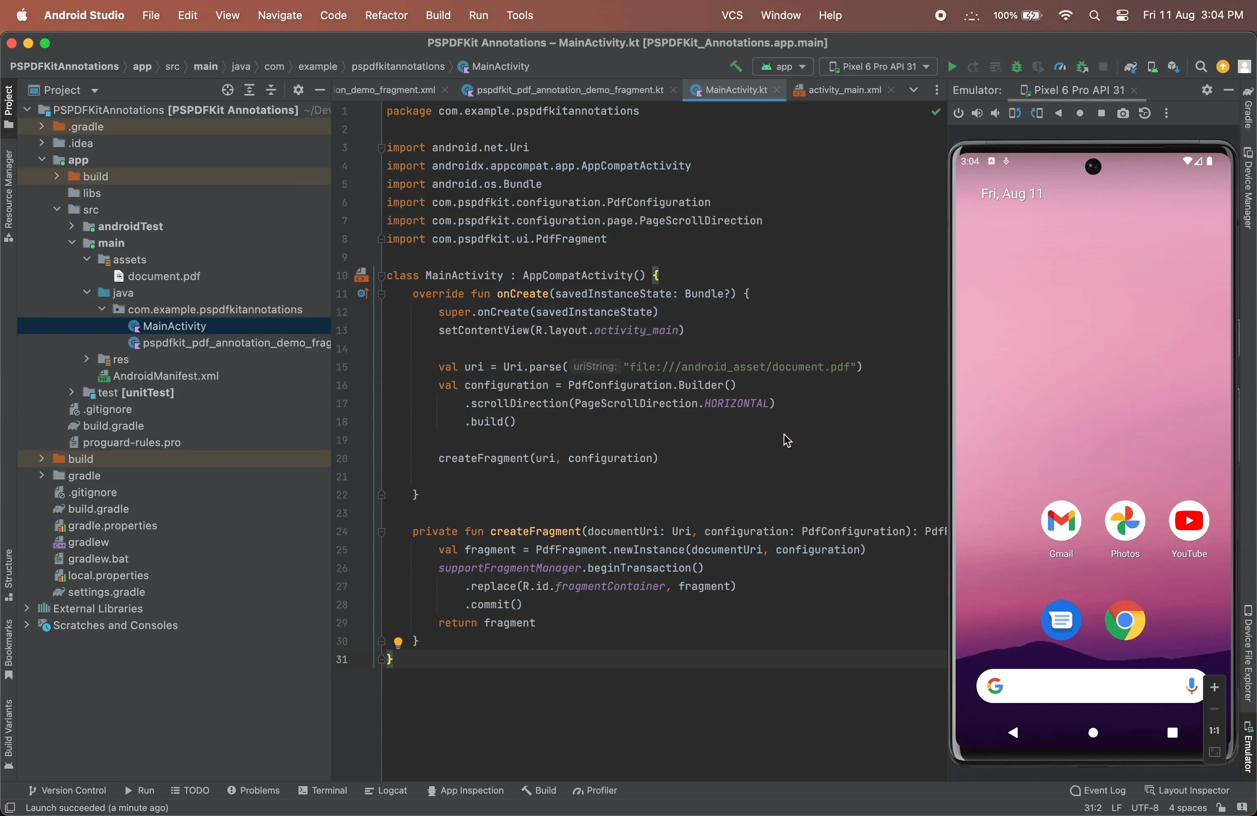
Task: Run the app with the green Run button
Action: pos(952,66)
